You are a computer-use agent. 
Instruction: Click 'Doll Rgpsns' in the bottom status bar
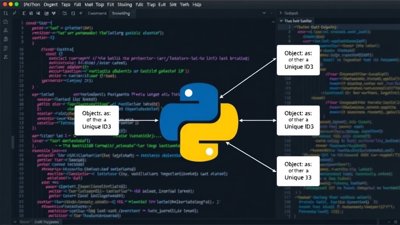pos(46,222)
